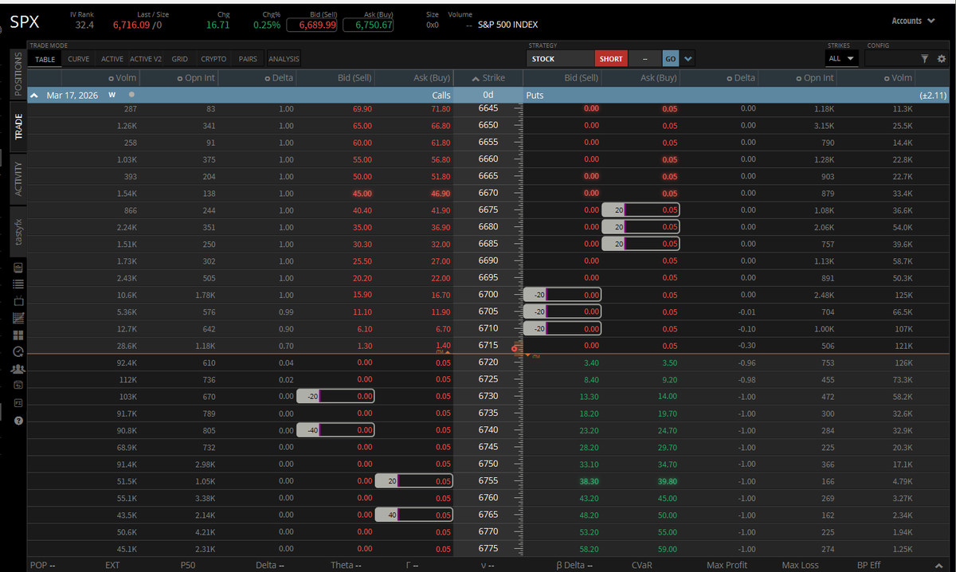The width and height of the screenshot is (956, 572).
Task: Open the TV live feed icon
Action: pos(18,301)
